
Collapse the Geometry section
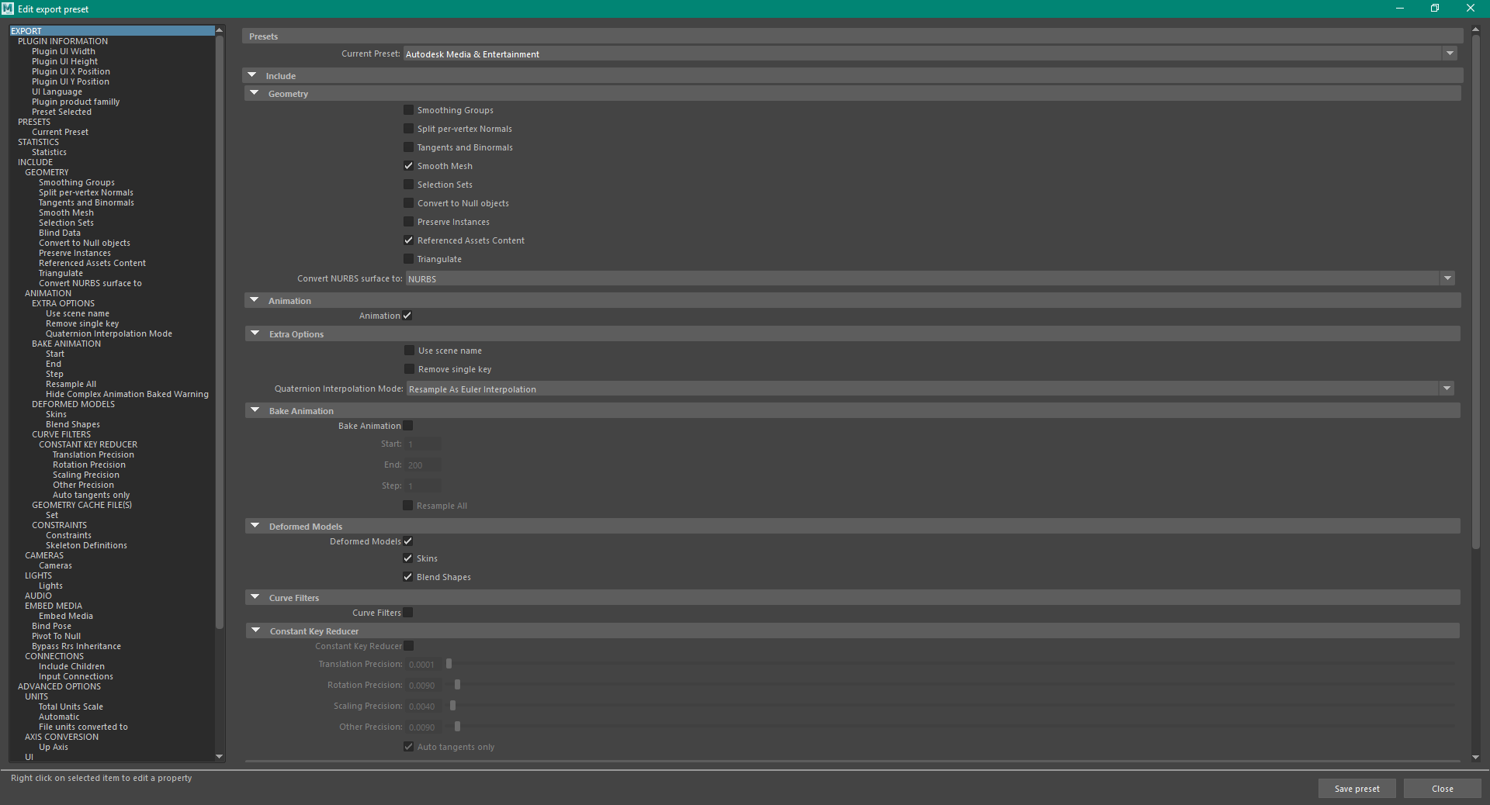click(255, 92)
